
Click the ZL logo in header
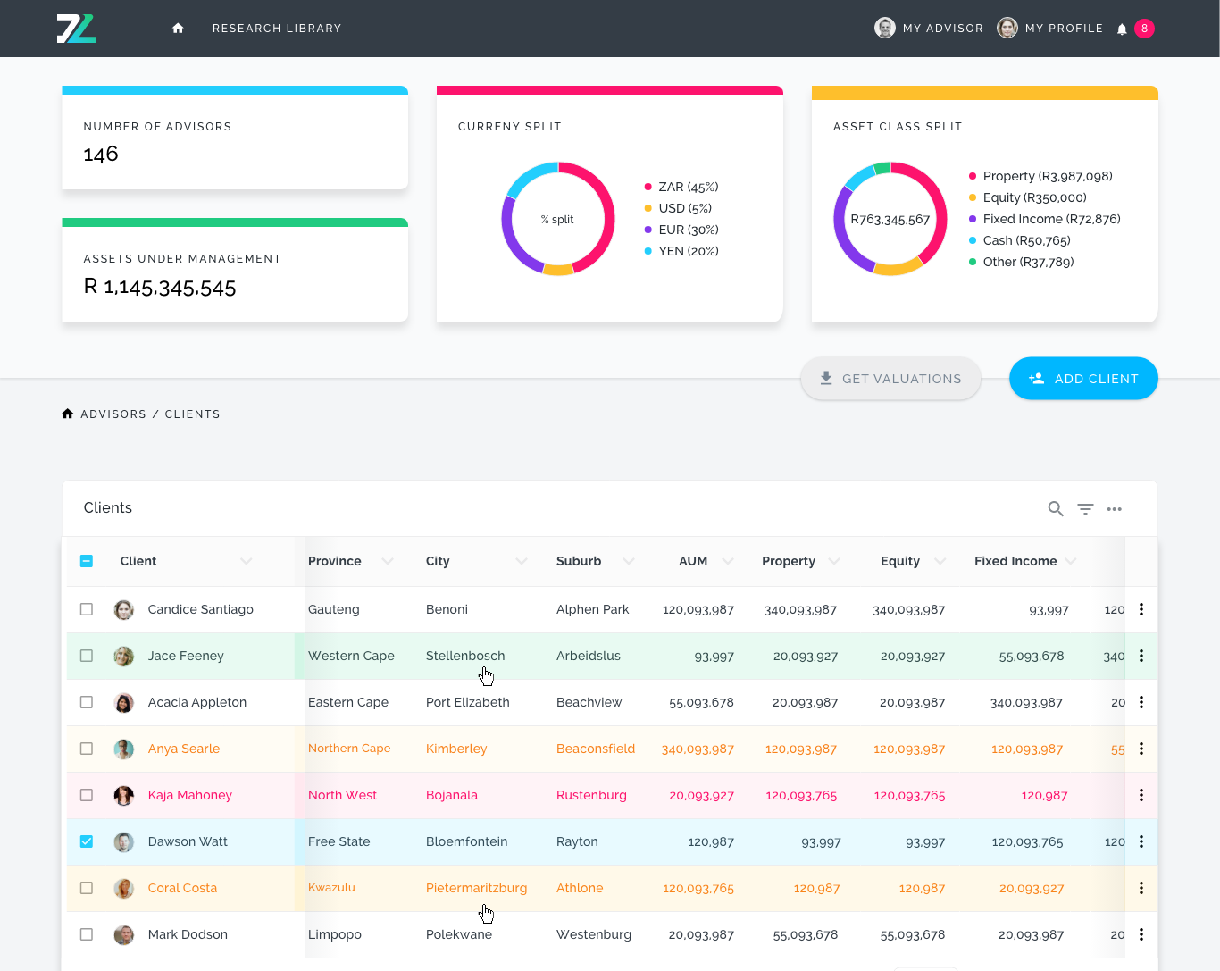click(77, 29)
